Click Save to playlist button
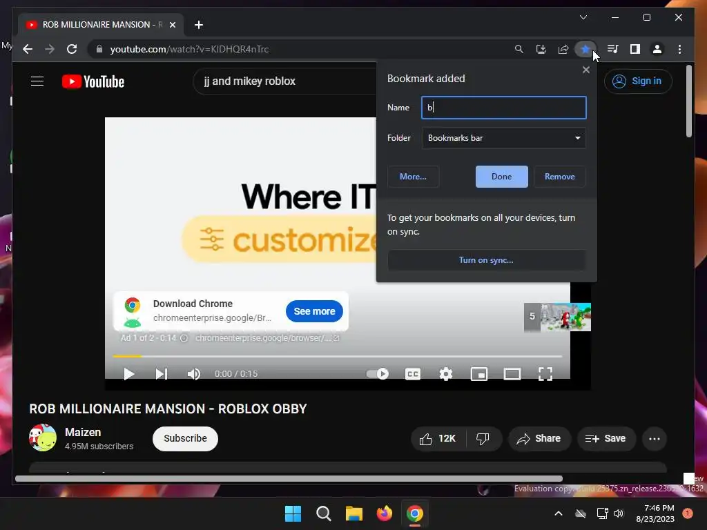The image size is (707, 530). 606,439
